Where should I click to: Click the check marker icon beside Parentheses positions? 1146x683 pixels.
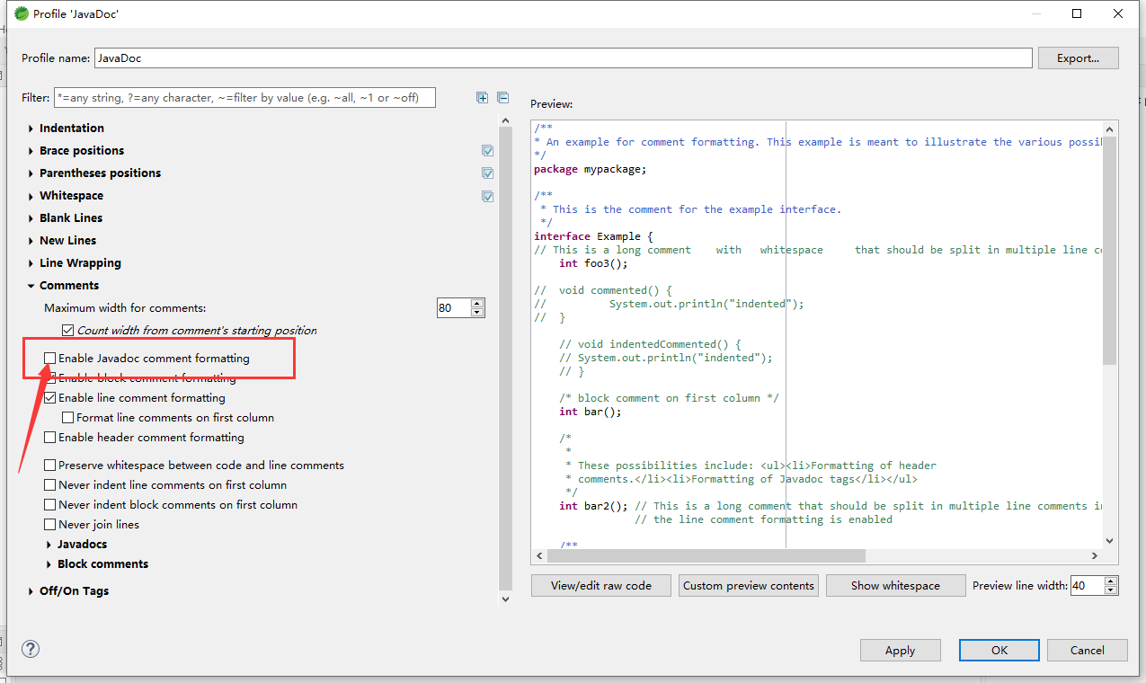click(487, 173)
